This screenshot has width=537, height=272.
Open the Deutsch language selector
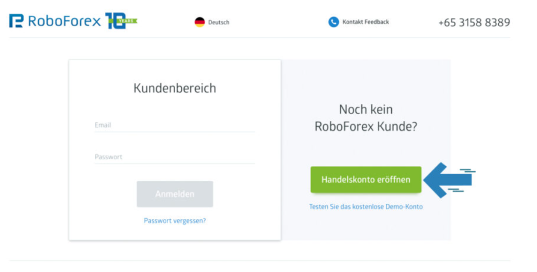tap(219, 22)
